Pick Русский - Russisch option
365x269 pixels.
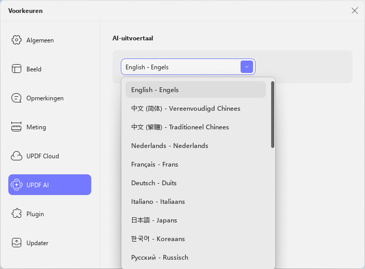[195, 257]
